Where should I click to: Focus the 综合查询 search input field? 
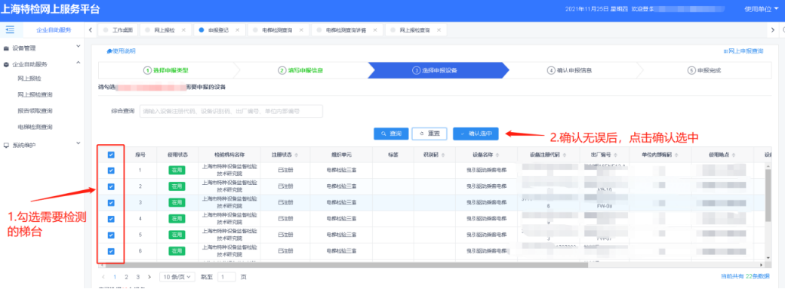[231, 111]
